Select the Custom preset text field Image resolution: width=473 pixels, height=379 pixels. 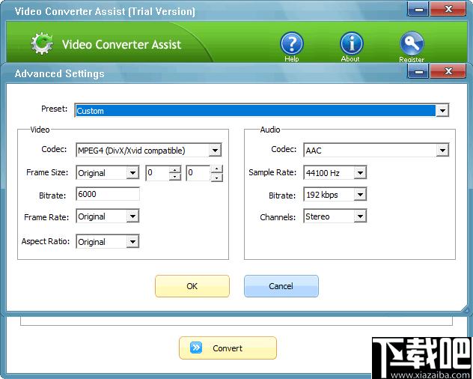255,111
